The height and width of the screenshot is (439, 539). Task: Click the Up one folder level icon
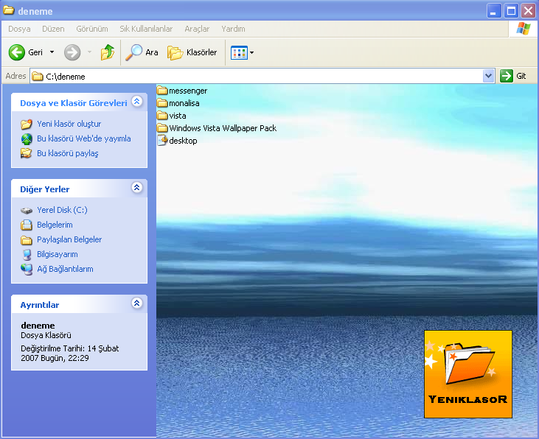point(108,52)
